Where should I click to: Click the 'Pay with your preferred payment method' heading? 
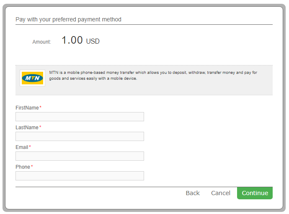point(68,19)
